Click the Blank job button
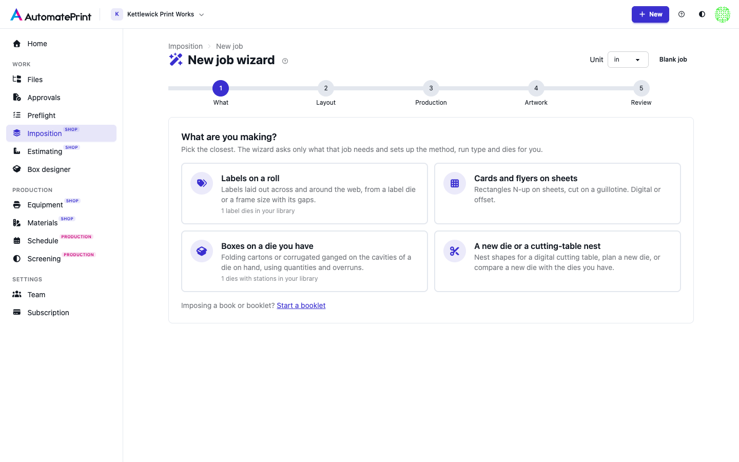Image resolution: width=739 pixels, height=462 pixels. click(x=673, y=60)
